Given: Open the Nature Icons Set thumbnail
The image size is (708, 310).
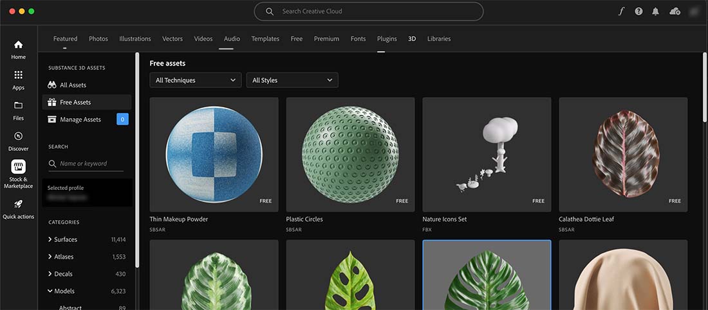Looking at the screenshot, I should 487,155.
